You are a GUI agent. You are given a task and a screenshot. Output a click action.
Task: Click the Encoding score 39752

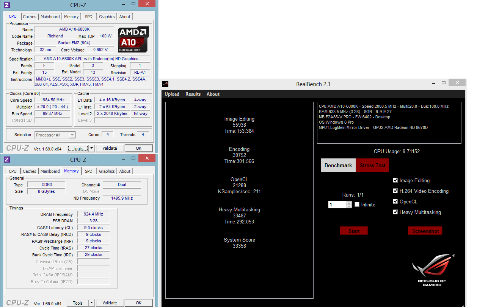click(x=239, y=155)
